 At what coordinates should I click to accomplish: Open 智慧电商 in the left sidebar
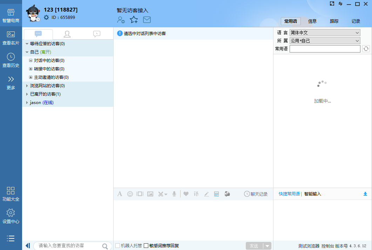point(11,16)
